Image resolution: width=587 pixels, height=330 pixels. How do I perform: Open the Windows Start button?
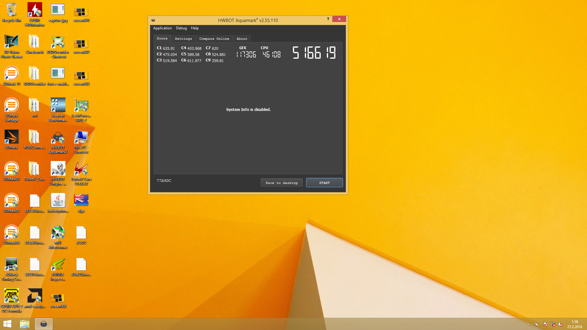click(7, 324)
